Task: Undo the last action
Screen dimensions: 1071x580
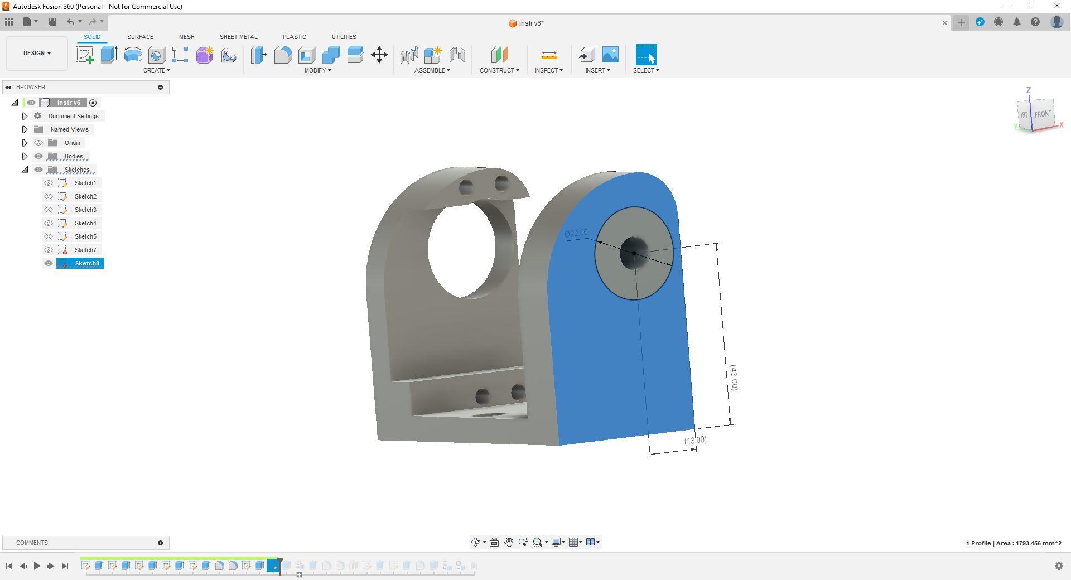Action: coord(71,22)
